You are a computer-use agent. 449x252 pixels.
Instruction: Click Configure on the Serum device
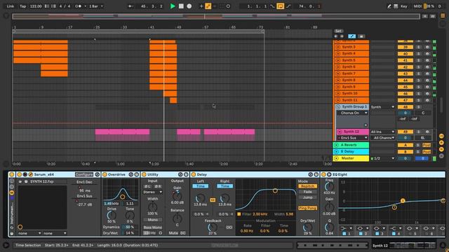84,174
